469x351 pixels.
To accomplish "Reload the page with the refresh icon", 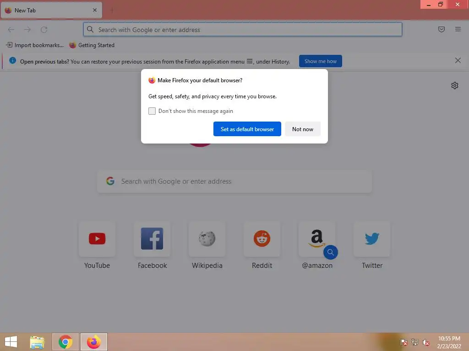I will point(44,30).
